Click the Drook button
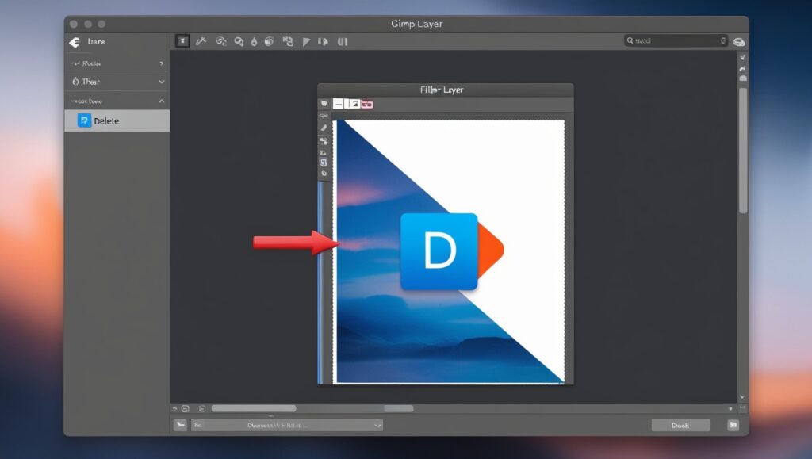 coord(680,426)
